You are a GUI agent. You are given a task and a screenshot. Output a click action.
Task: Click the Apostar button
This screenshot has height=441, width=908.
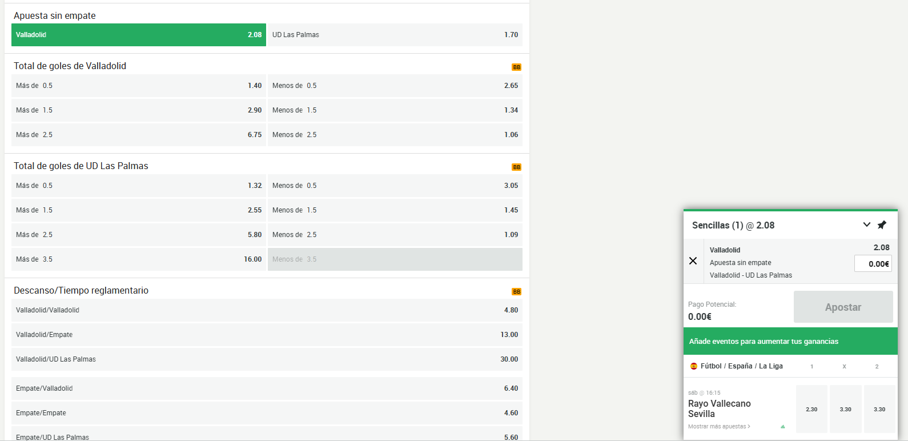[x=843, y=307]
